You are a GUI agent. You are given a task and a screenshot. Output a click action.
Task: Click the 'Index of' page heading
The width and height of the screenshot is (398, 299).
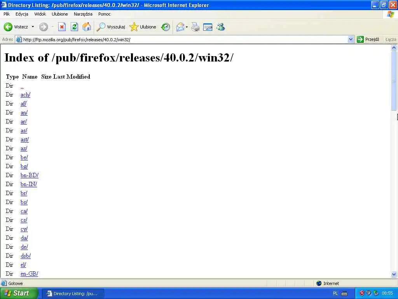(x=119, y=58)
